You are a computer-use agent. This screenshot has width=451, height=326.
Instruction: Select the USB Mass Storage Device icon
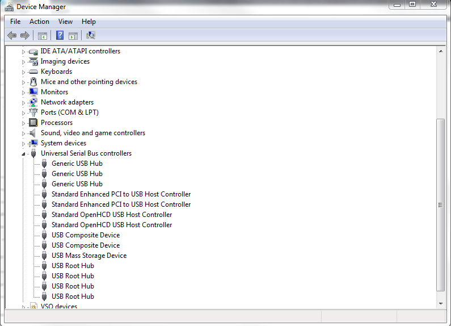click(44, 256)
